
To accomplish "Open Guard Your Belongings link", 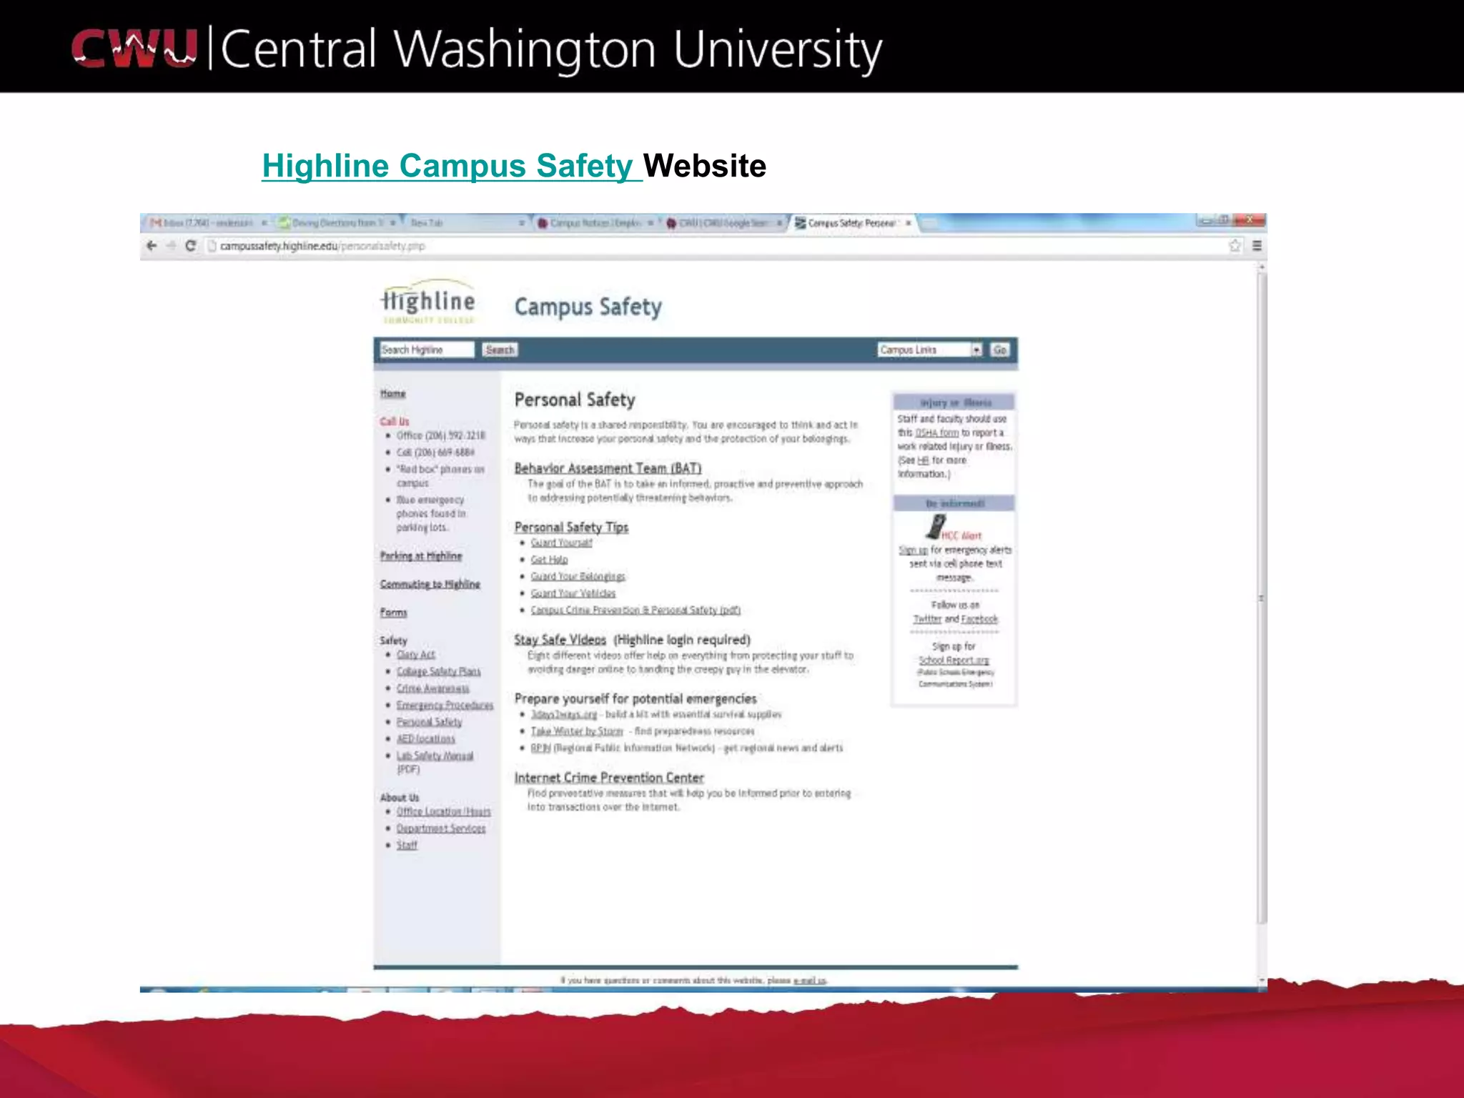I will point(578,577).
